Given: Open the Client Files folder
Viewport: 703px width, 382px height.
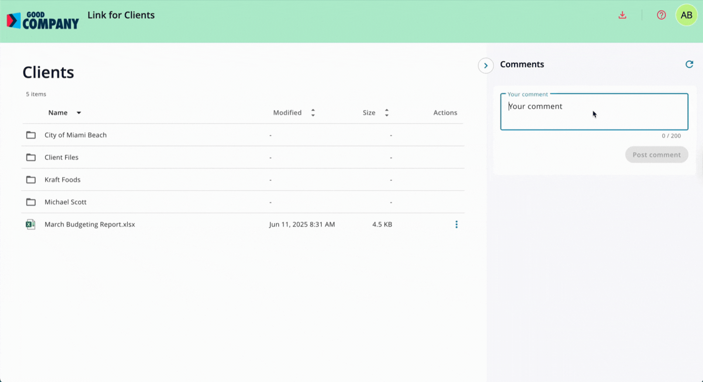Looking at the screenshot, I should [61, 157].
